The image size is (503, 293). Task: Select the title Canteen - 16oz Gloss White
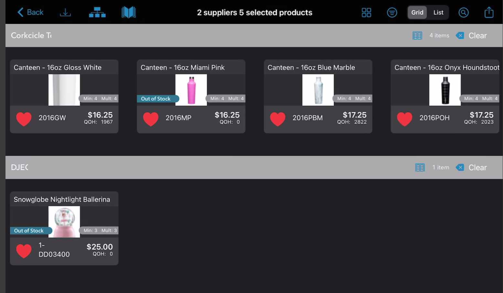coord(58,68)
